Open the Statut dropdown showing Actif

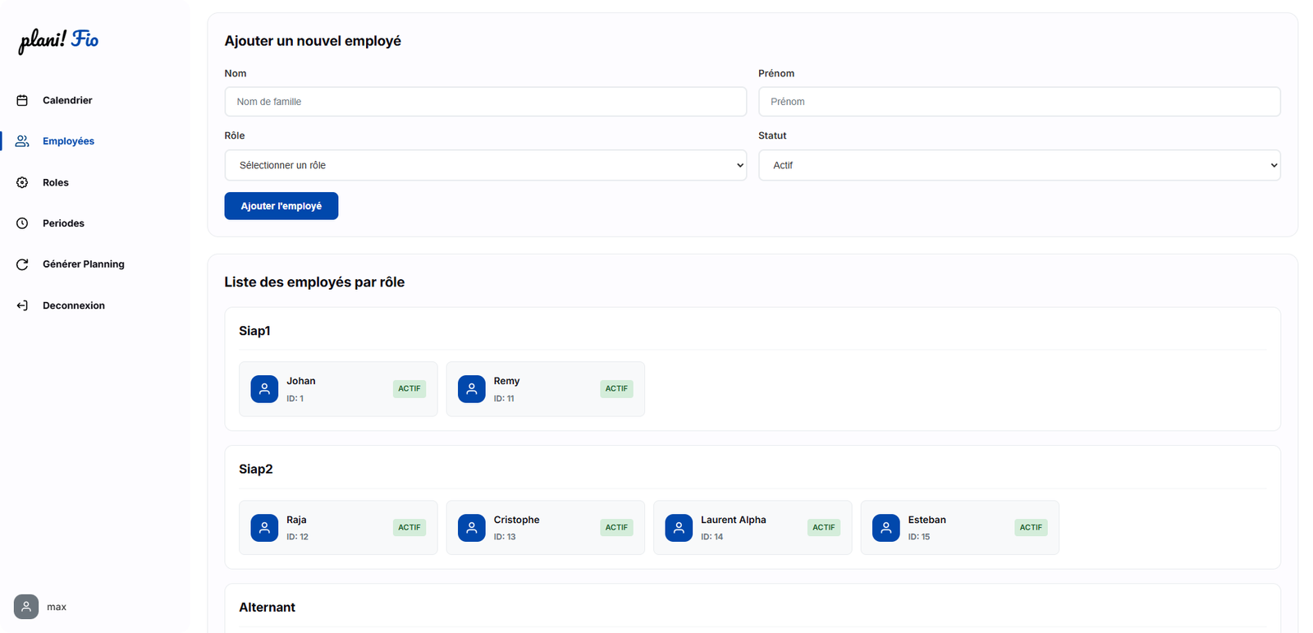(1018, 165)
